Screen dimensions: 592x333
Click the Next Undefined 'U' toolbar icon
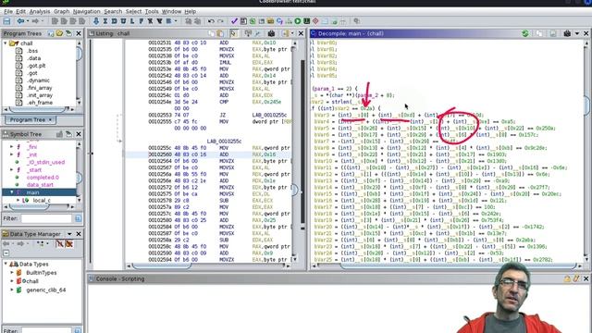pyautogui.click(x=123, y=21)
